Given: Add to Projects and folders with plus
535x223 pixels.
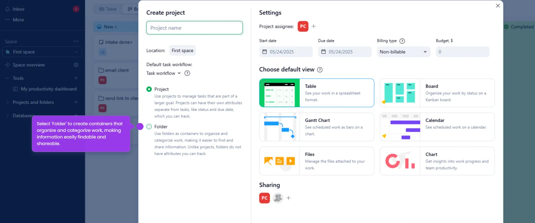Looking at the screenshot, I should 76,102.
